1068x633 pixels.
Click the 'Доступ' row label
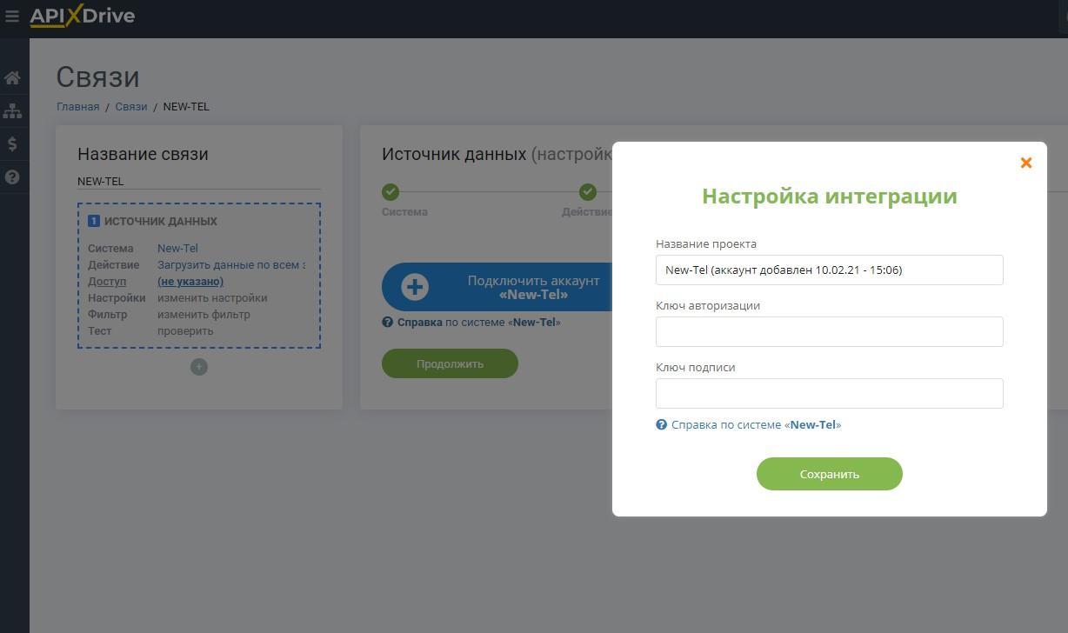107,282
